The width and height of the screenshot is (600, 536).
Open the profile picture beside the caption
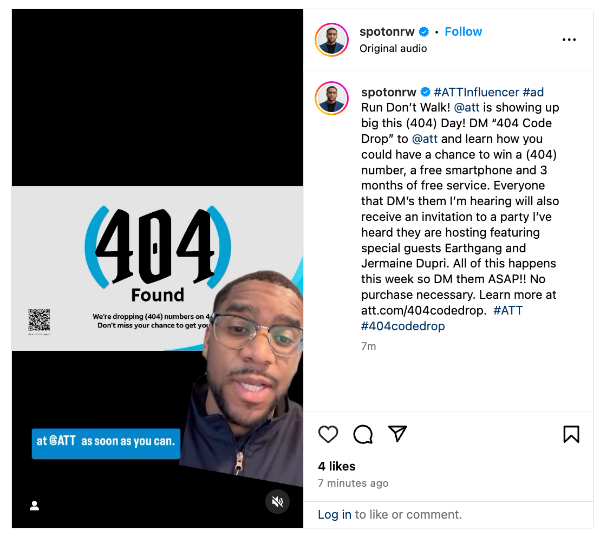click(331, 99)
